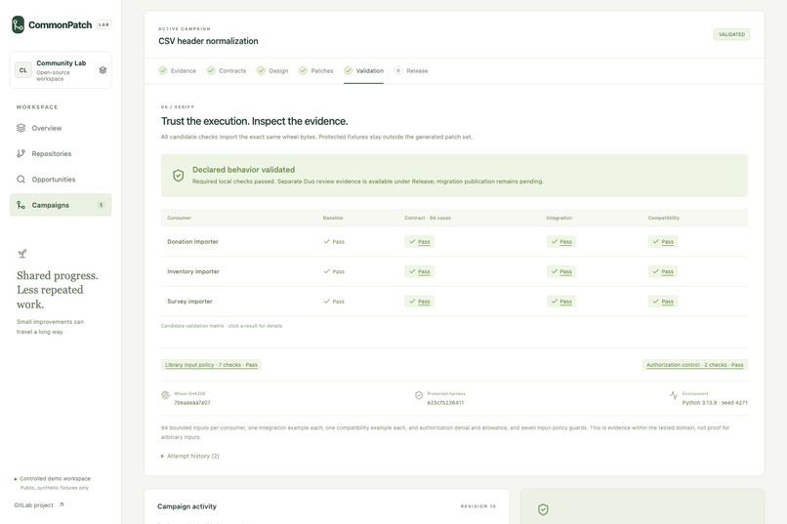Click the harness hash e25cf5236411
This screenshot has height=524, width=787.
pos(445,403)
